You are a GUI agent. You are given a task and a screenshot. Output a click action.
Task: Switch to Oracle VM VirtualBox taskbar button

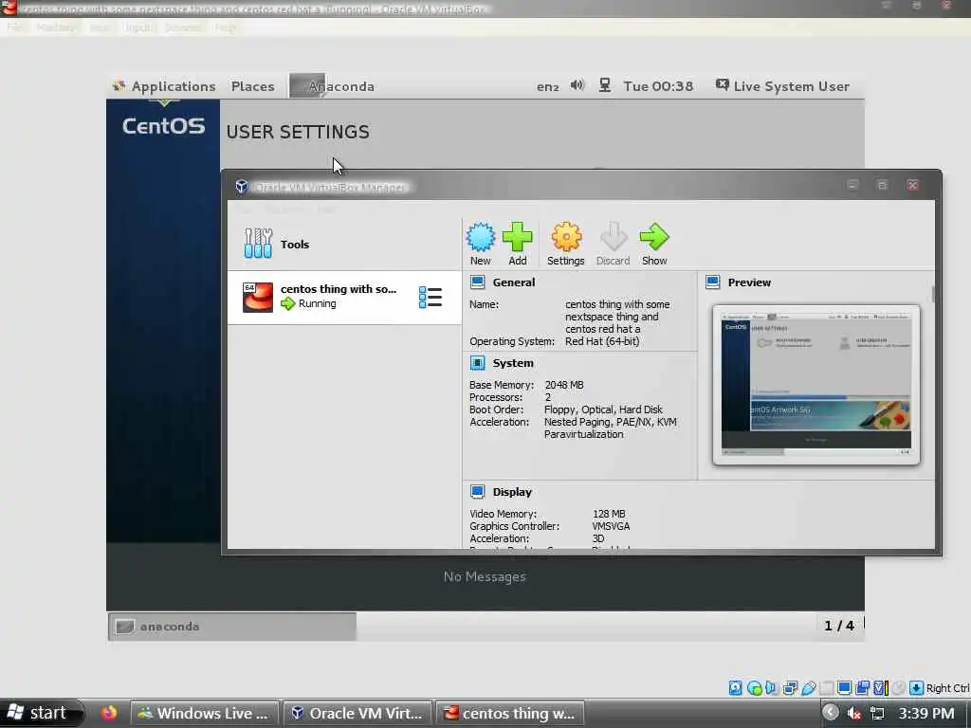click(357, 713)
